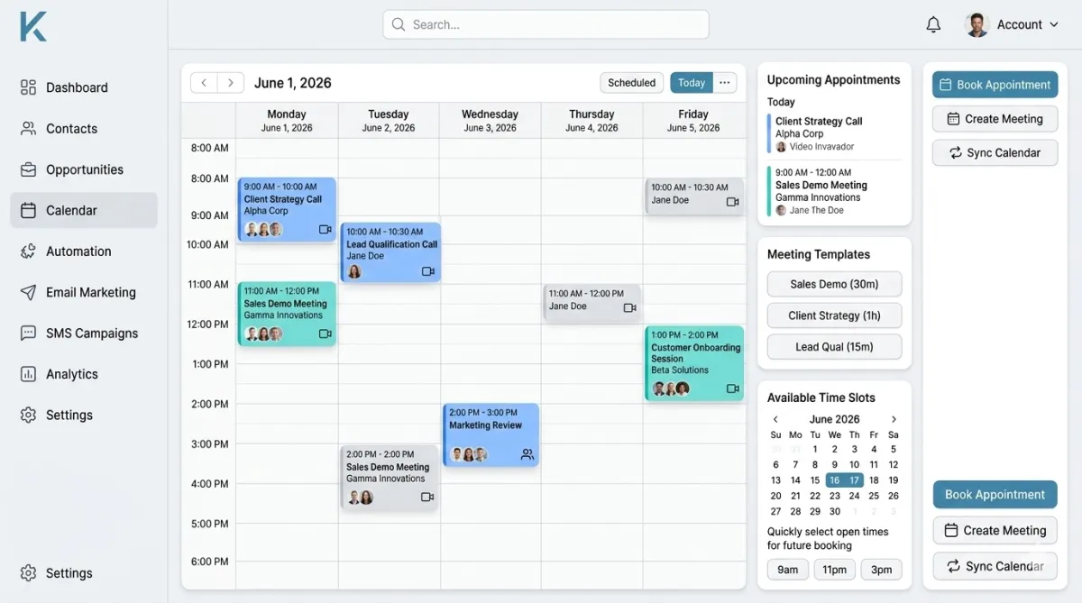
Task: Click the Search input field
Action: [x=546, y=25]
